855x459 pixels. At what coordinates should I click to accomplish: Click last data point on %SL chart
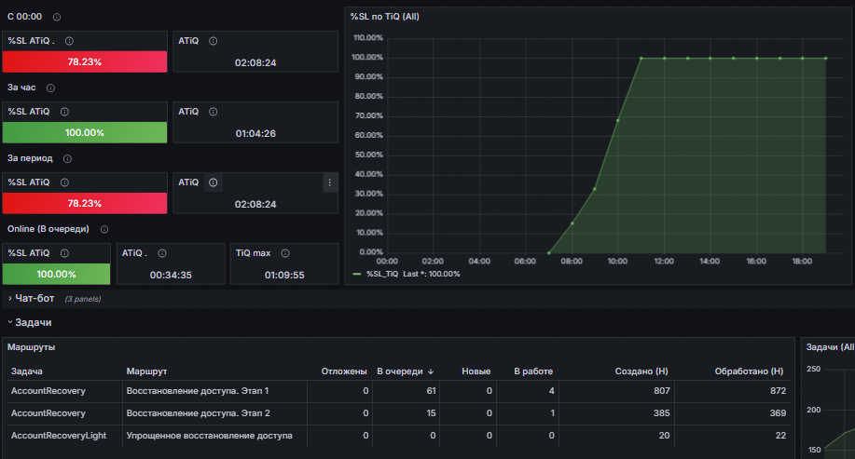tap(825, 59)
